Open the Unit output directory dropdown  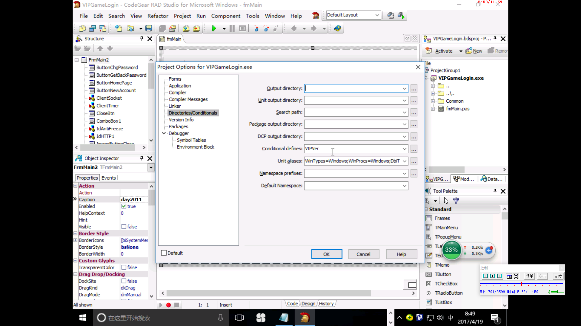click(404, 100)
